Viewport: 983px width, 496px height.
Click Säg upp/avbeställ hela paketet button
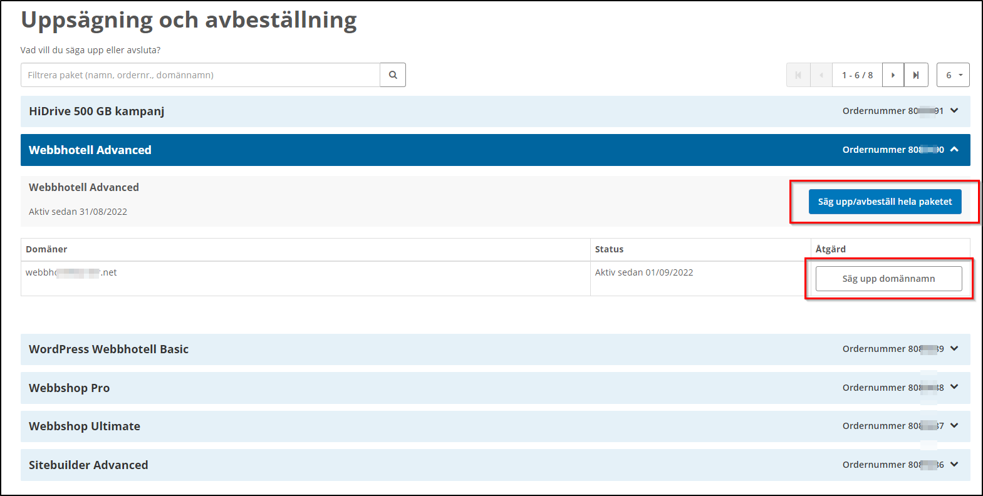(885, 202)
